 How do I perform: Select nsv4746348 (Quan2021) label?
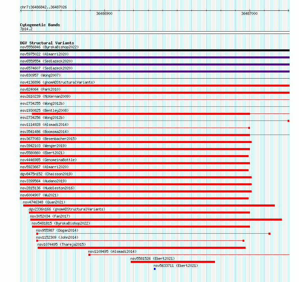(x=44, y=202)
